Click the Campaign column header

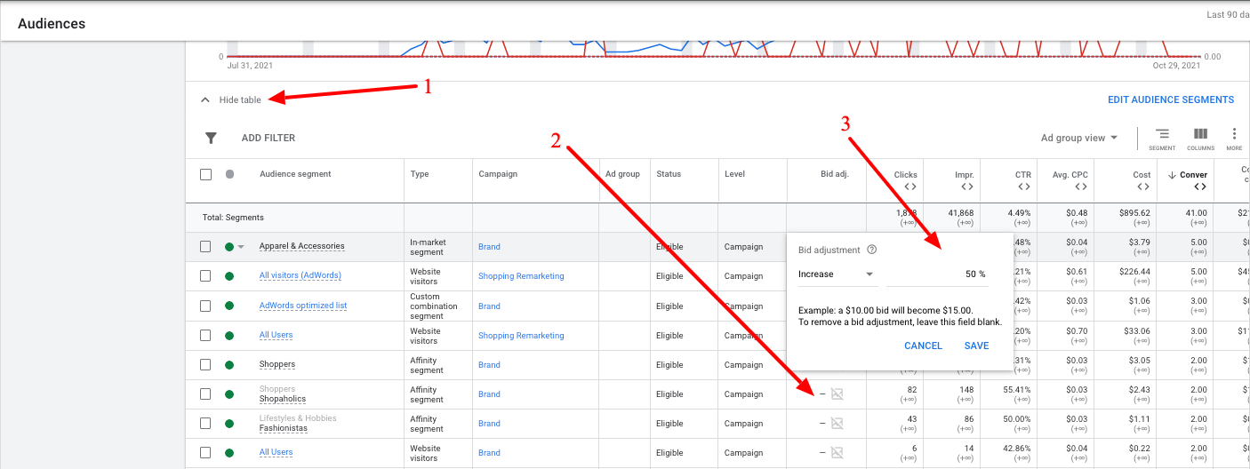497,174
